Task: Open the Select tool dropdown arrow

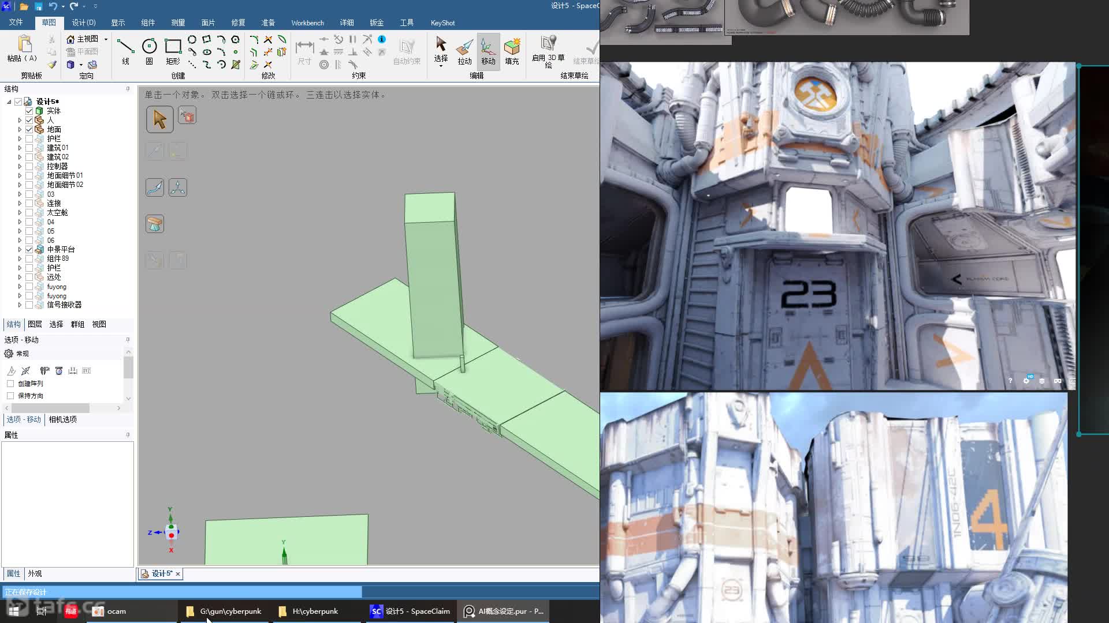Action: (x=441, y=66)
